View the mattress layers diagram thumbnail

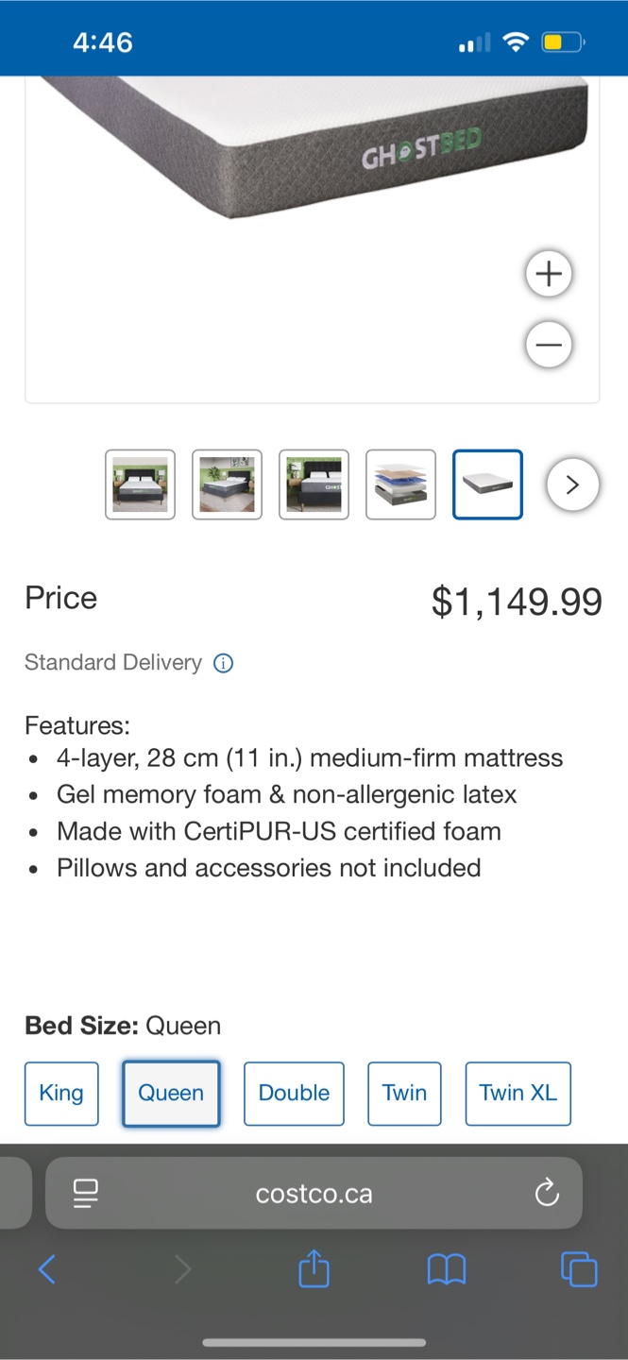(x=400, y=484)
